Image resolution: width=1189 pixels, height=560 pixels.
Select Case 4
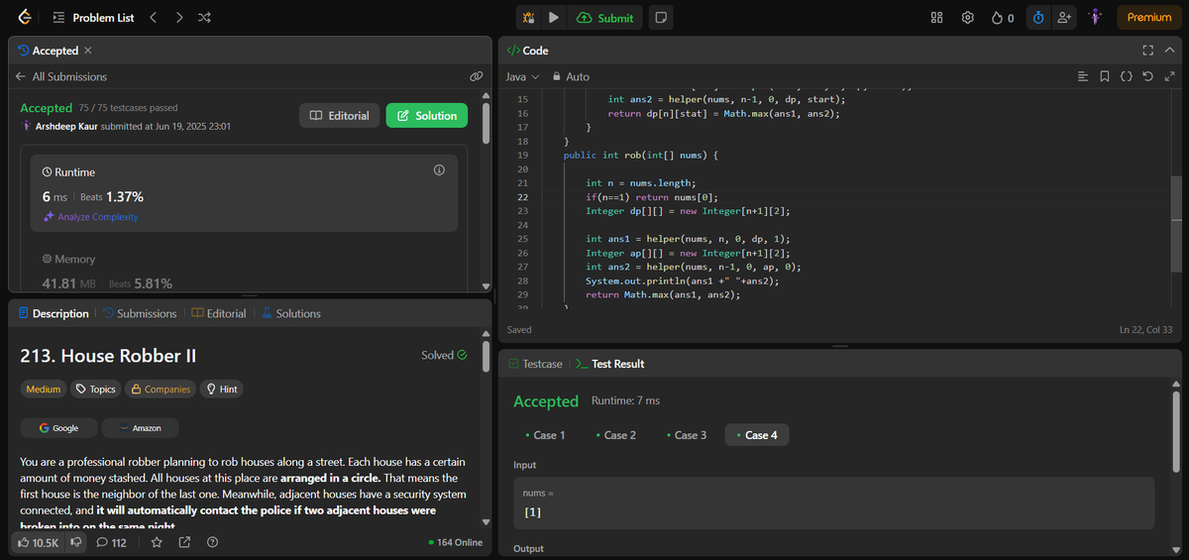[757, 435]
